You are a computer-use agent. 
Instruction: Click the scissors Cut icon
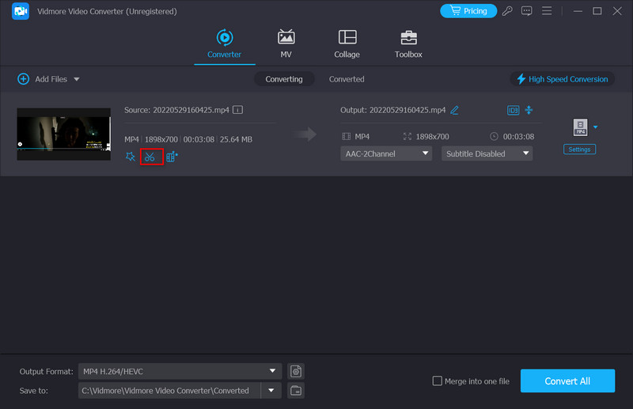150,157
